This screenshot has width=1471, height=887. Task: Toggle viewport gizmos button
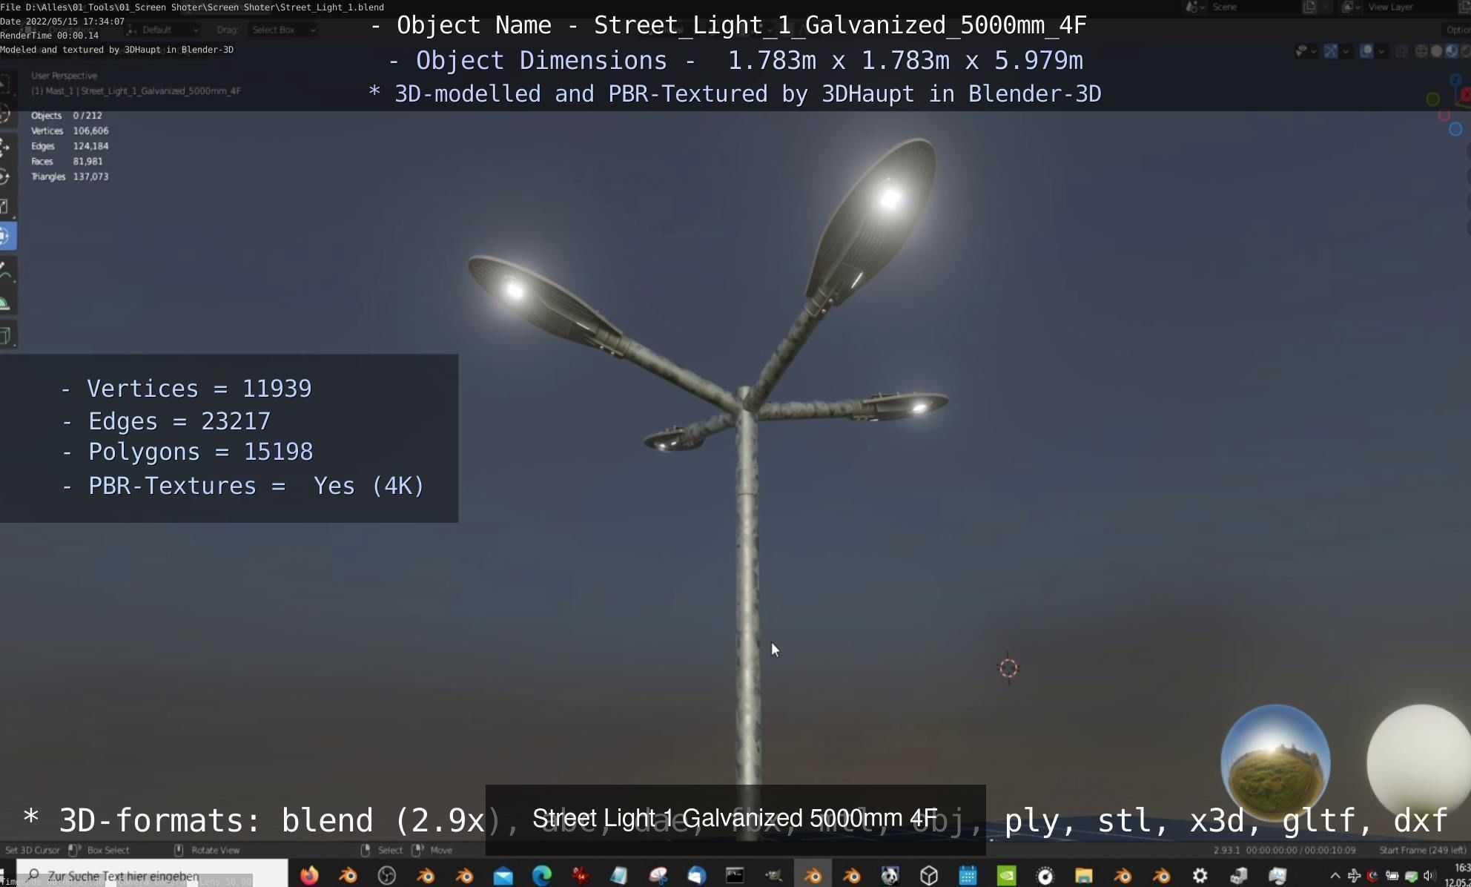[x=1331, y=51]
